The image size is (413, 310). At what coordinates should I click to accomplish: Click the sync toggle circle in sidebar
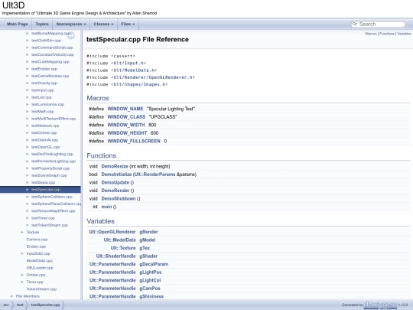pos(71,35)
